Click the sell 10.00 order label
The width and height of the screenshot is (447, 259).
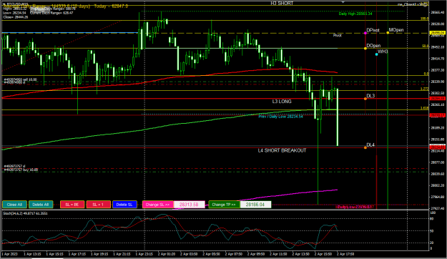[x=20, y=79]
